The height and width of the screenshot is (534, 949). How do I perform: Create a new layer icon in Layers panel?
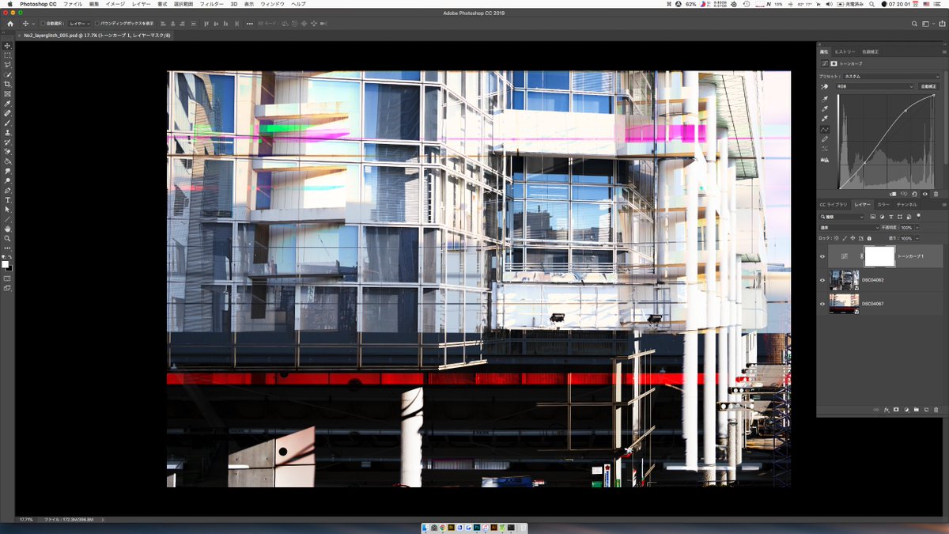(926, 410)
